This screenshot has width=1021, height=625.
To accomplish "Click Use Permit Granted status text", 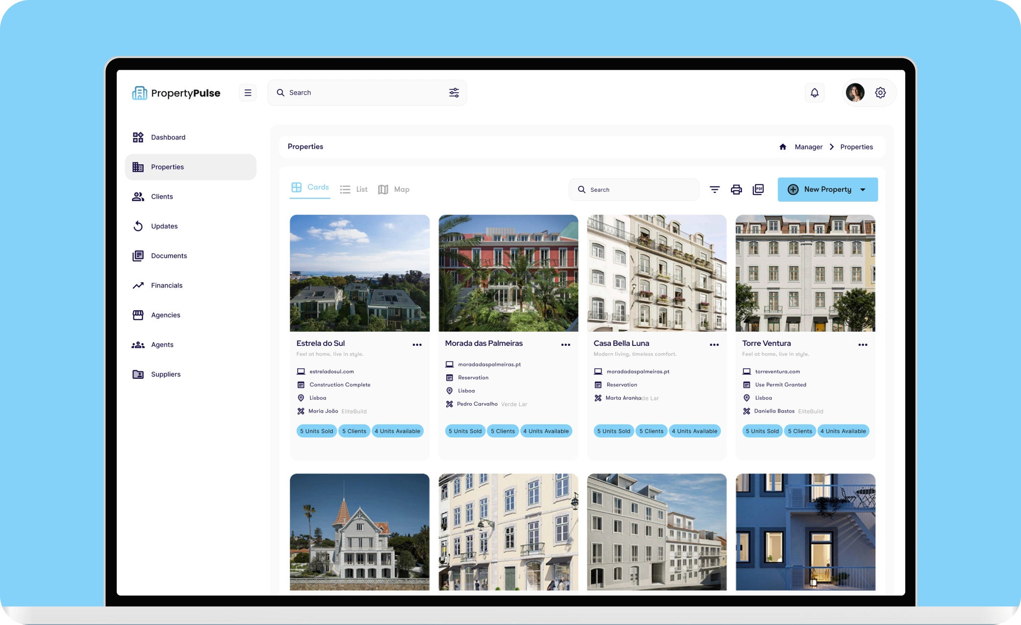I will (781, 385).
